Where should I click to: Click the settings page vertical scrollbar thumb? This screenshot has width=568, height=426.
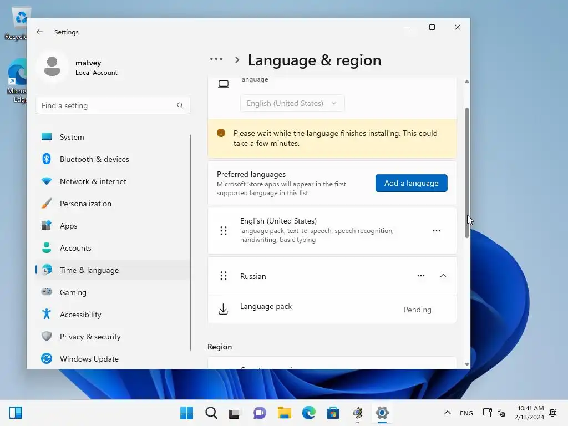coord(467,173)
